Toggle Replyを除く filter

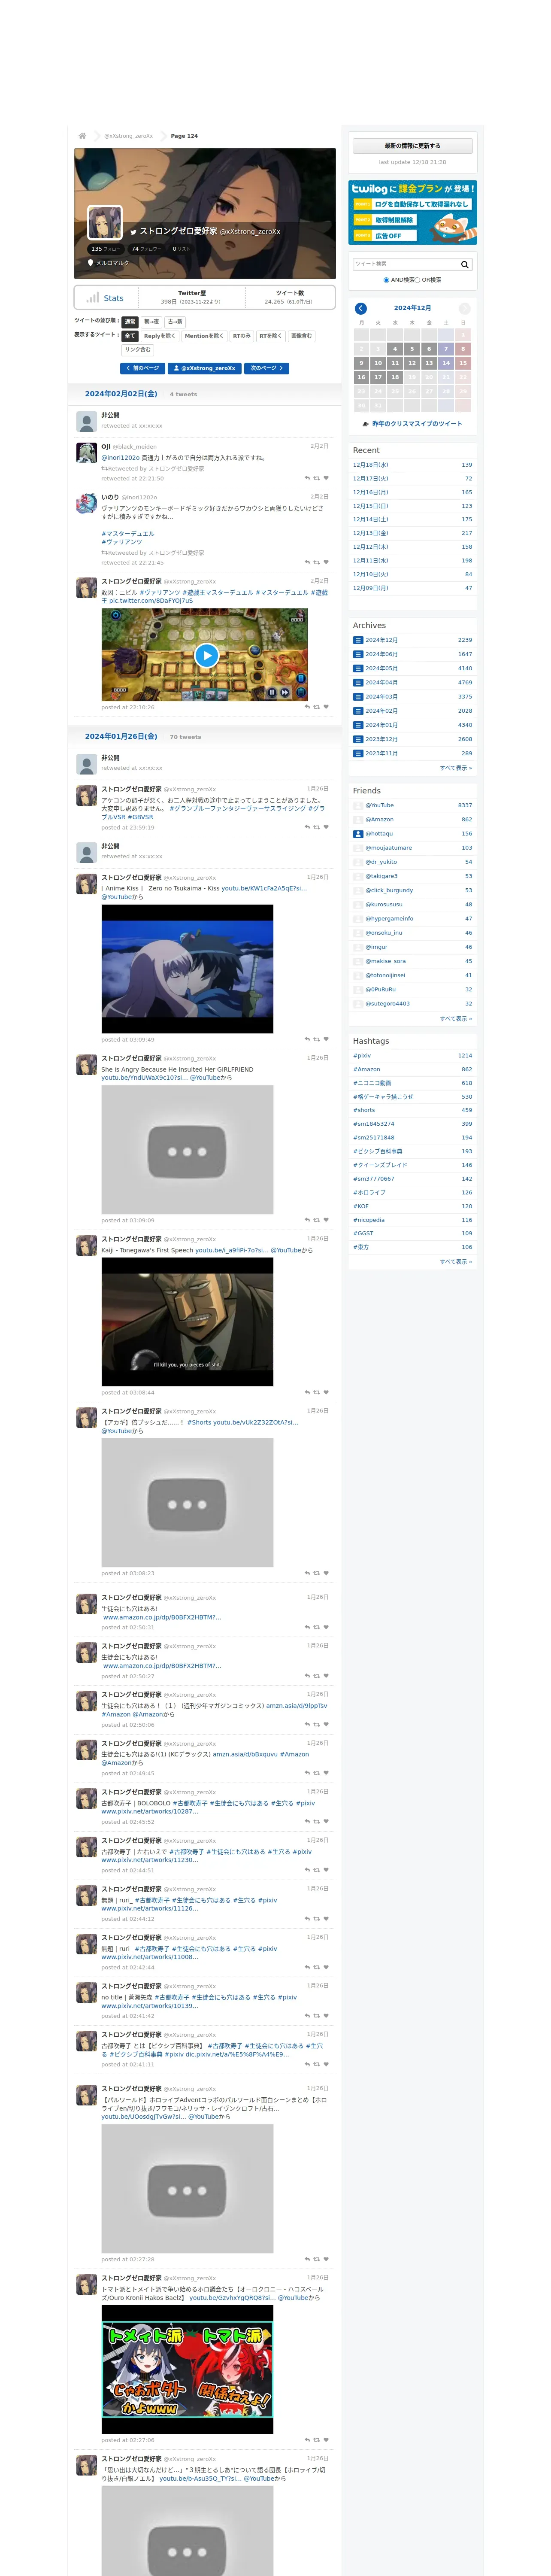coord(159,336)
